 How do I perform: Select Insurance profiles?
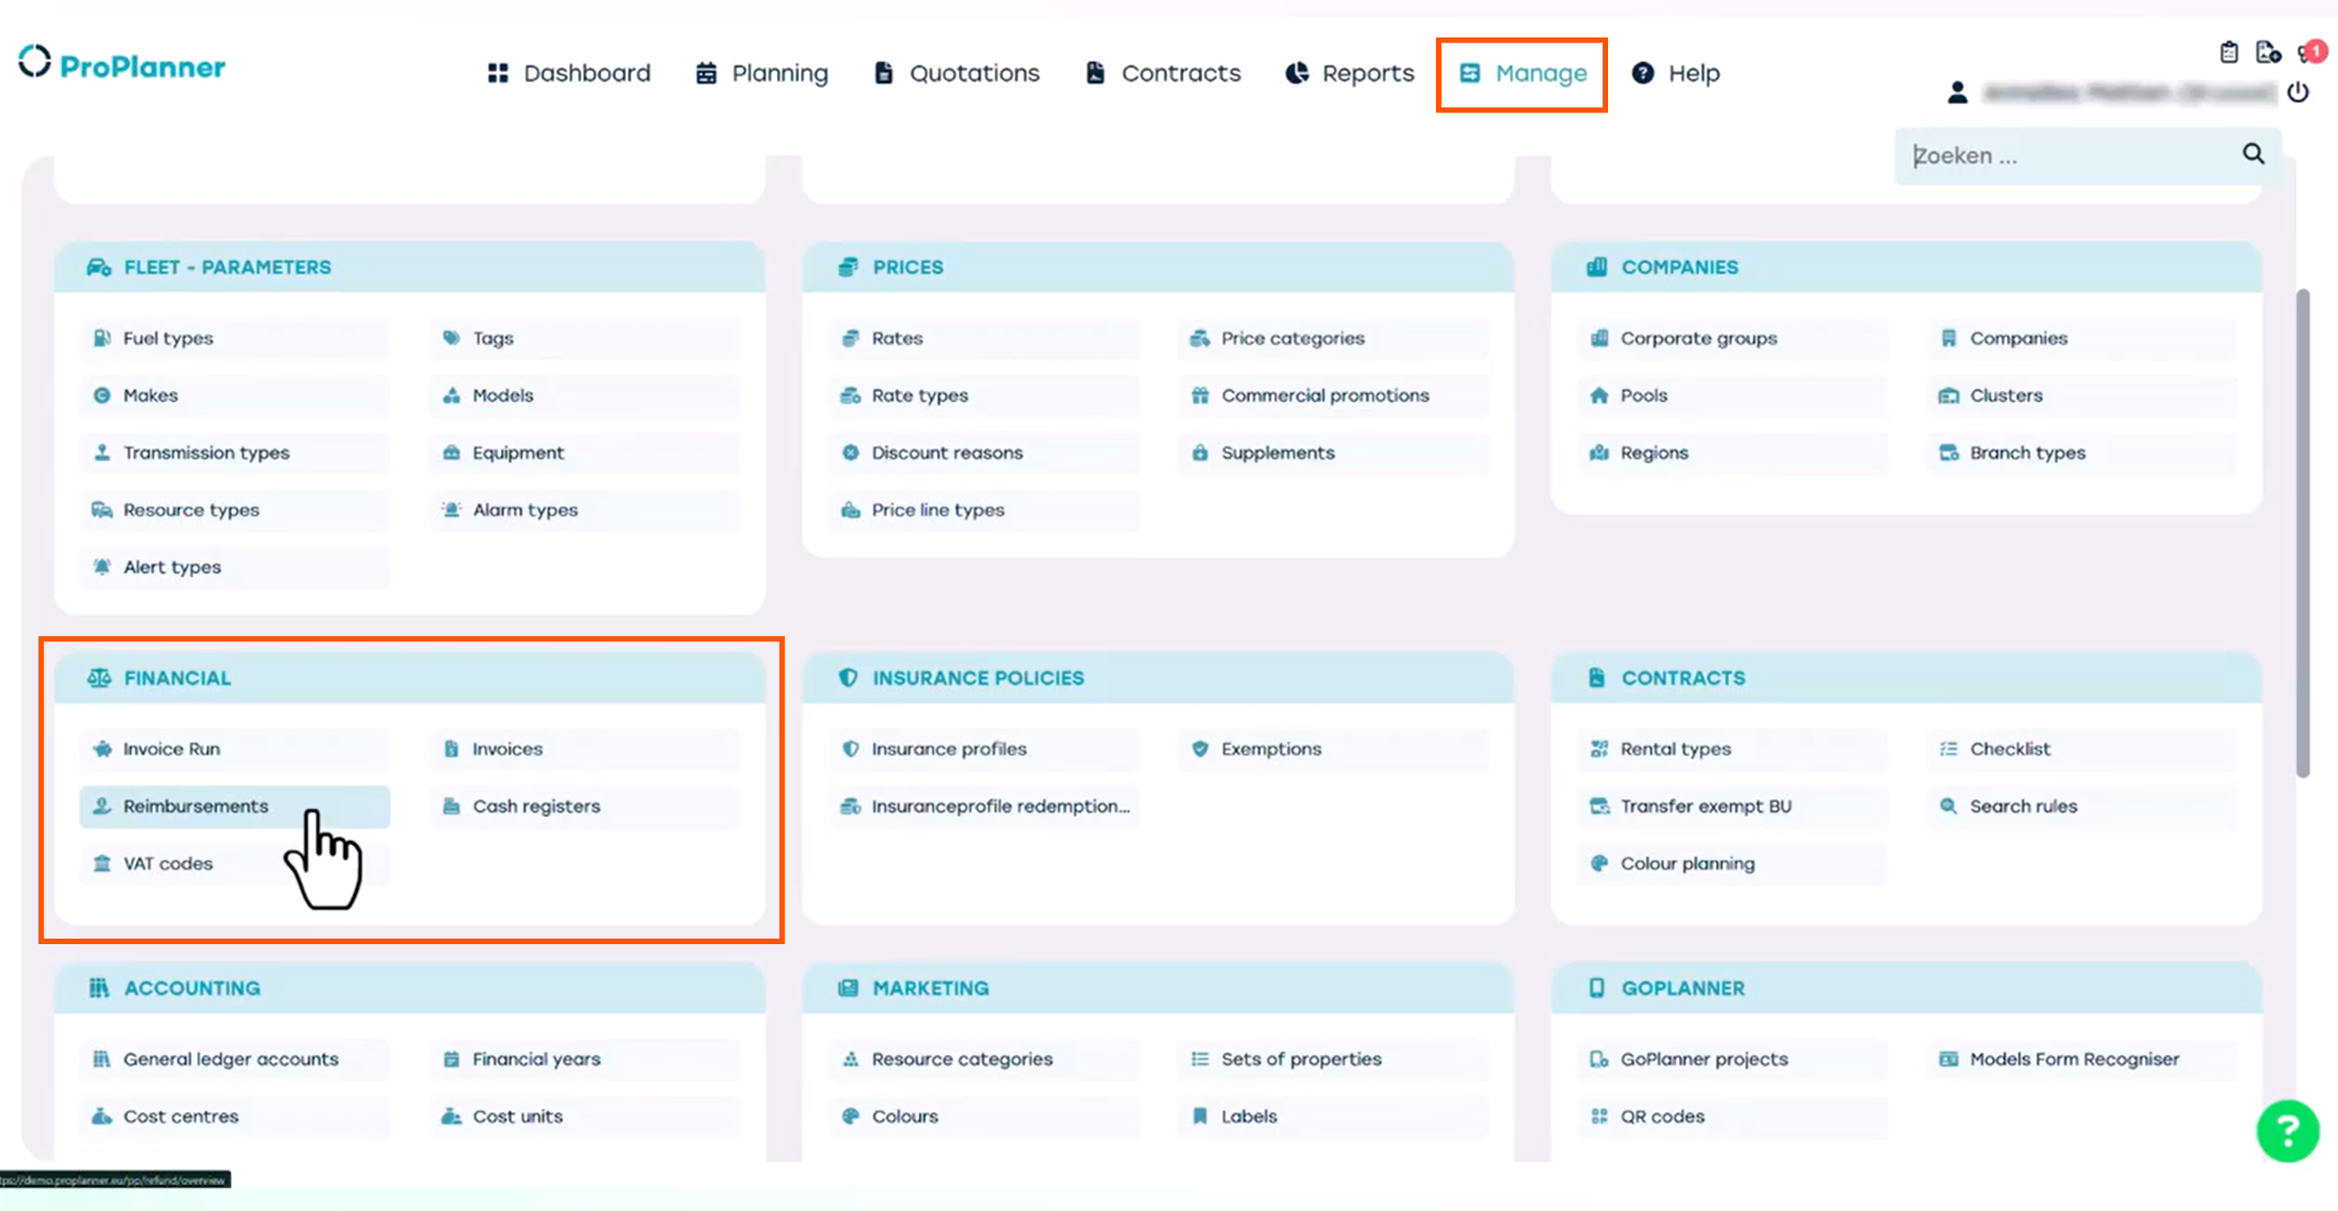click(x=948, y=749)
